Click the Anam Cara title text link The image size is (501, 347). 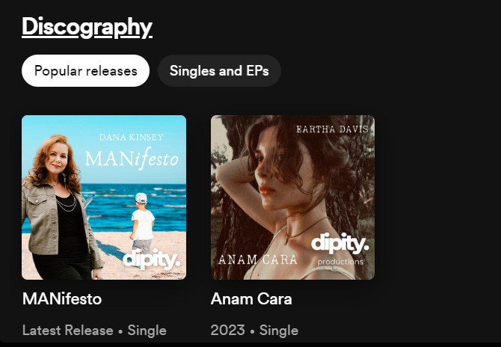tap(251, 299)
